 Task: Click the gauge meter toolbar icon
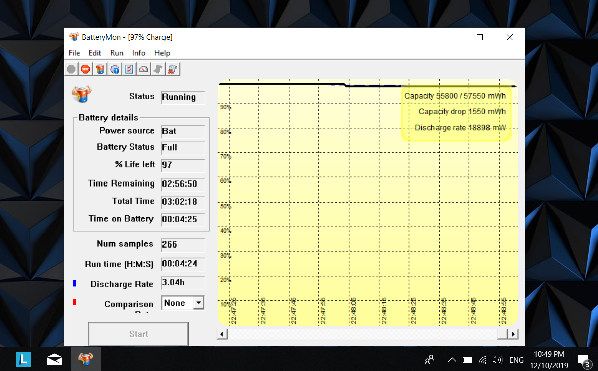coord(143,69)
